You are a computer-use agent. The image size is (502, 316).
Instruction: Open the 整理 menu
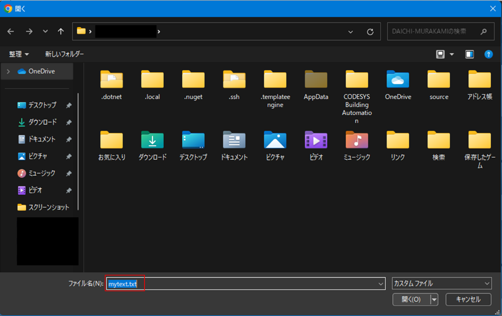(x=19, y=54)
